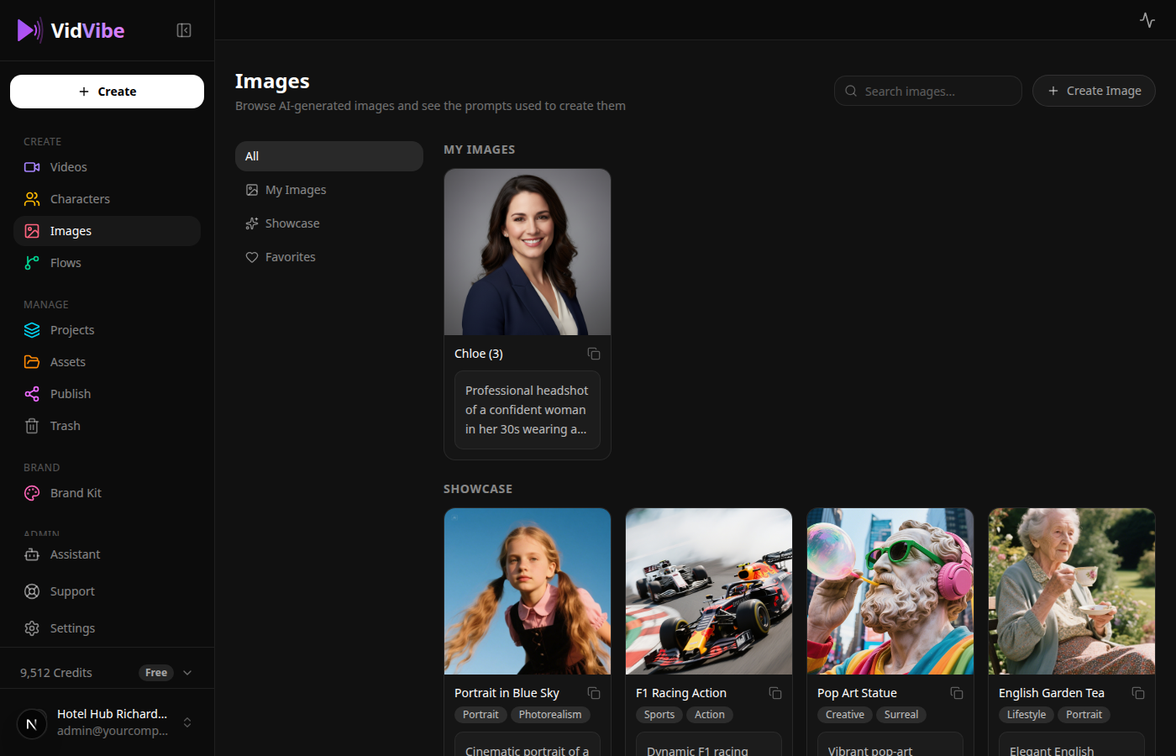Click the Support lifebuoy icon
The image size is (1176, 756).
tap(32, 591)
